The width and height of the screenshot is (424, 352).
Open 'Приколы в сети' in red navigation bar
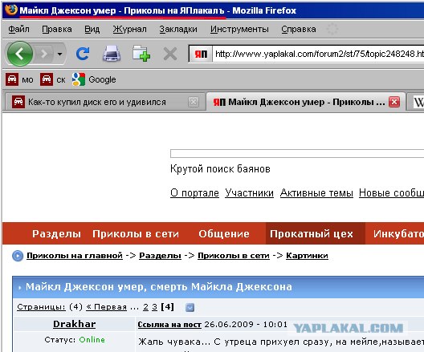(x=136, y=234)
